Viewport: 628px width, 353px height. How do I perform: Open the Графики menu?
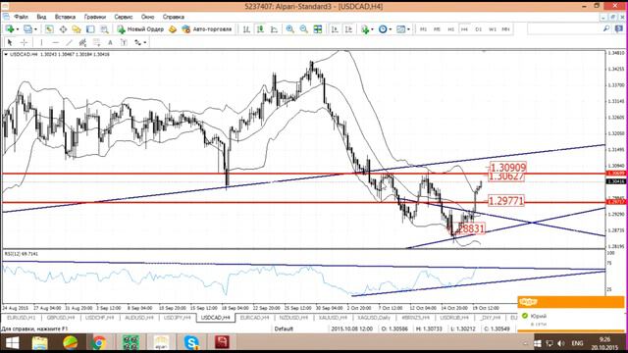tap(95, 17)
